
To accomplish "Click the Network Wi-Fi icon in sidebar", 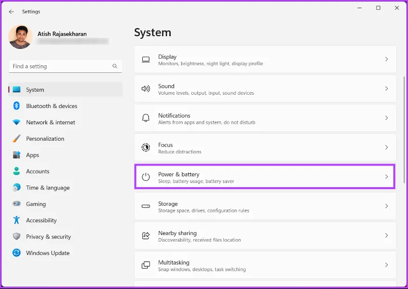I will point(16,122).
